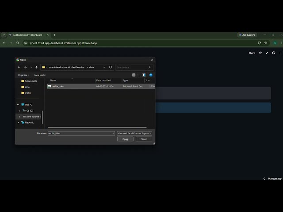Expand the New Volume drive node
The height and width of the screenshot is (212, 283).
click(19, 117)
